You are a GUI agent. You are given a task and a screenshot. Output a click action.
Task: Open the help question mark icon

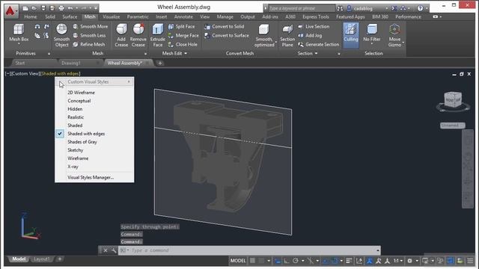pos(421,8)
